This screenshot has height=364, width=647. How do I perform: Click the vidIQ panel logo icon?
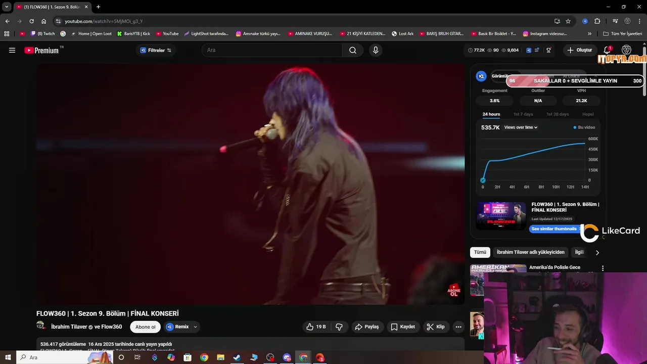coord(481,76)
